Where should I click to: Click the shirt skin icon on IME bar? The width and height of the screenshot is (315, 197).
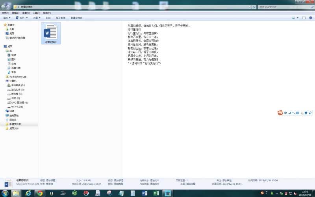(x=306, y=113)
